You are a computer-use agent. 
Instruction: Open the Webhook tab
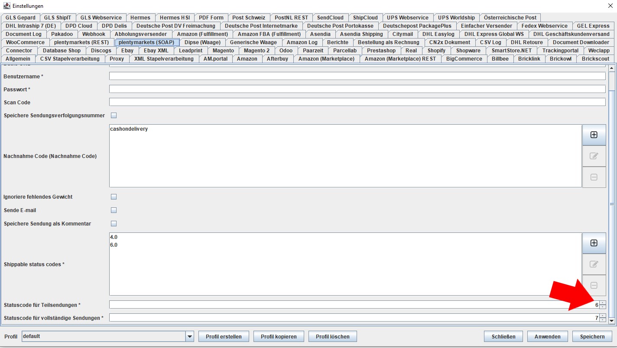tap(94, 34)
